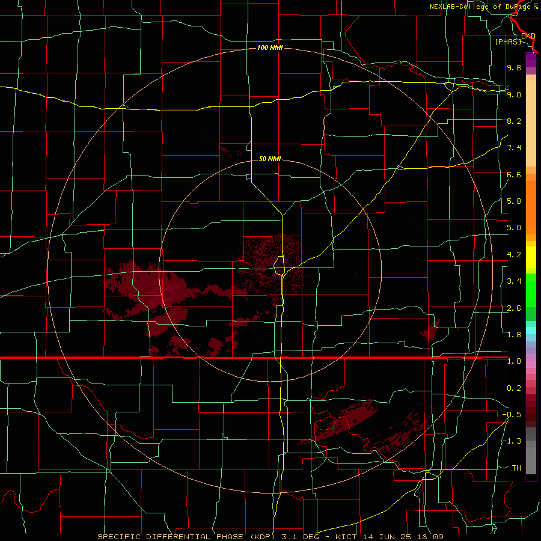Click the purple segment atop the color bar
The width and height of the screenshot is (541, 541).
tap(531, 60)
